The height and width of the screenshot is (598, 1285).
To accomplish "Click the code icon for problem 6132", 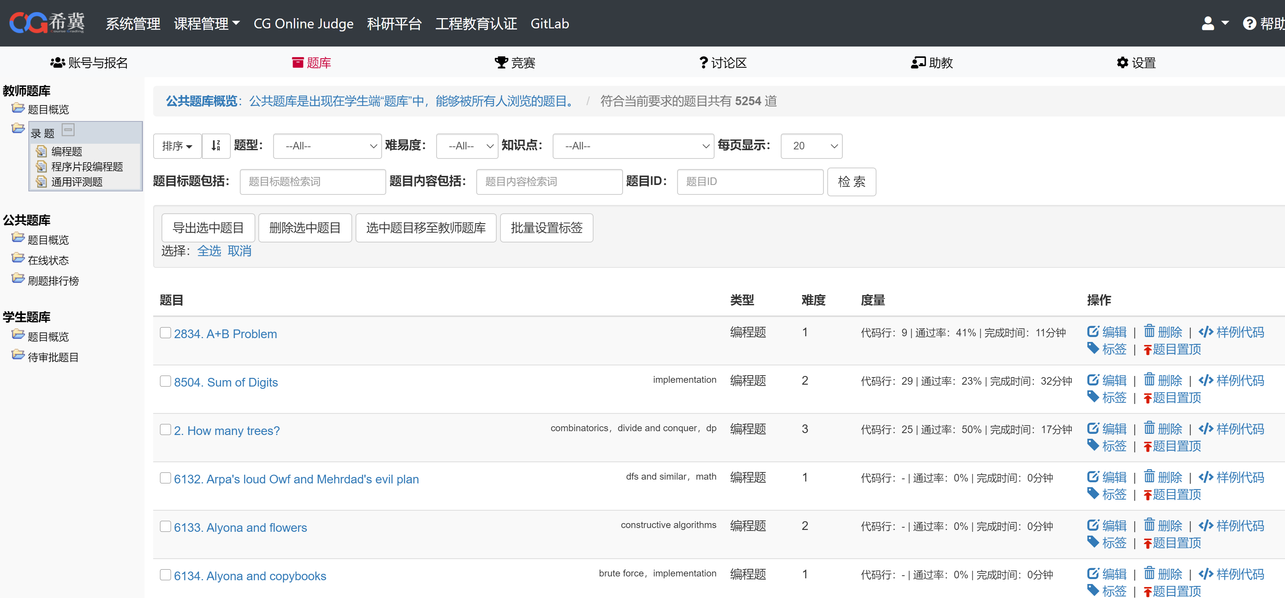I will coord(1206,477).
